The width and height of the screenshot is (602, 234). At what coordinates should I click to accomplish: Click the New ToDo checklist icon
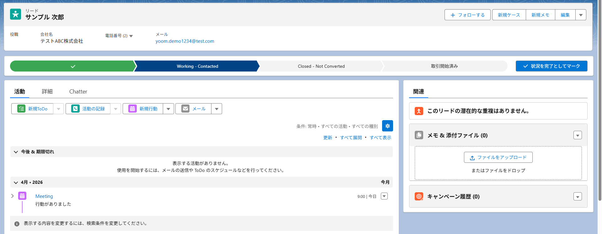pos(21,109)
